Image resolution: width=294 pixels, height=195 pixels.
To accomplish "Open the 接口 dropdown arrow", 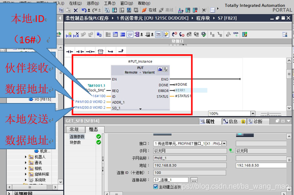I will [x=224, y=144].
